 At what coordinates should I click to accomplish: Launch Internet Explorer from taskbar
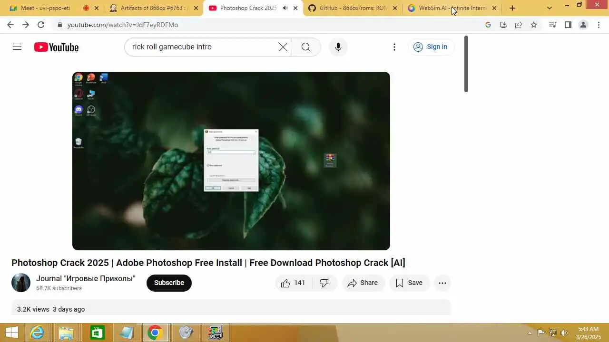[37, 332]
